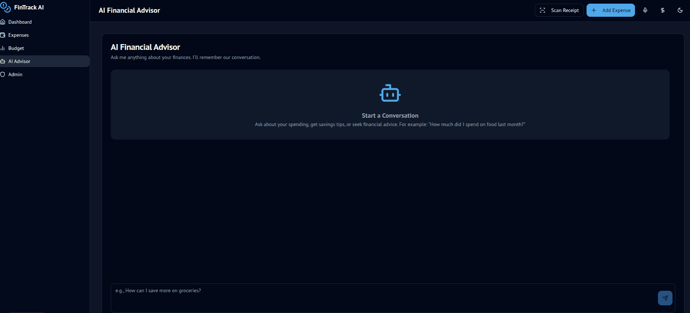Click the FinTrack AI logo icon
Screen dimensions: 690x313
coord(5,7)
